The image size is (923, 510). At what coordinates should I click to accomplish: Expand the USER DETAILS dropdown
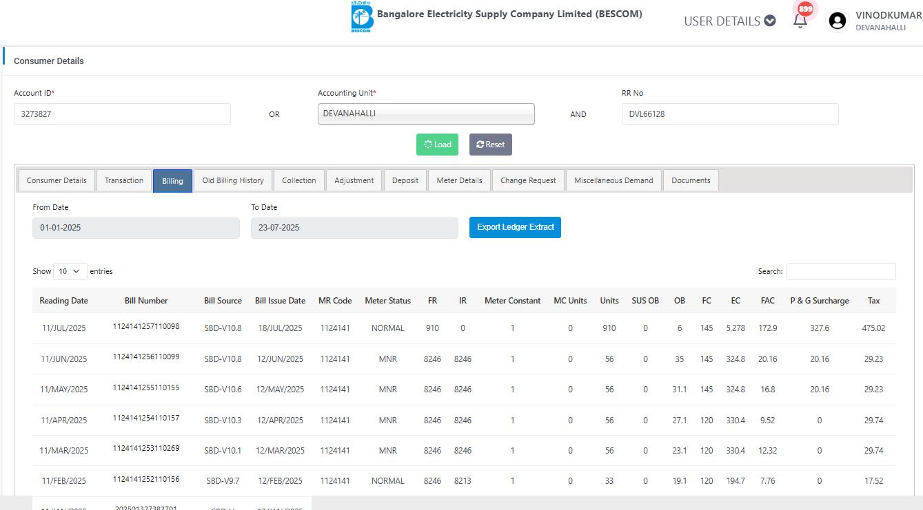pyautogui.click(x=729, y=21)
